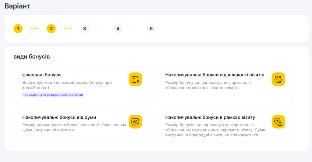
Task: Open step 4 in the stepper
Action: (118, 29)
